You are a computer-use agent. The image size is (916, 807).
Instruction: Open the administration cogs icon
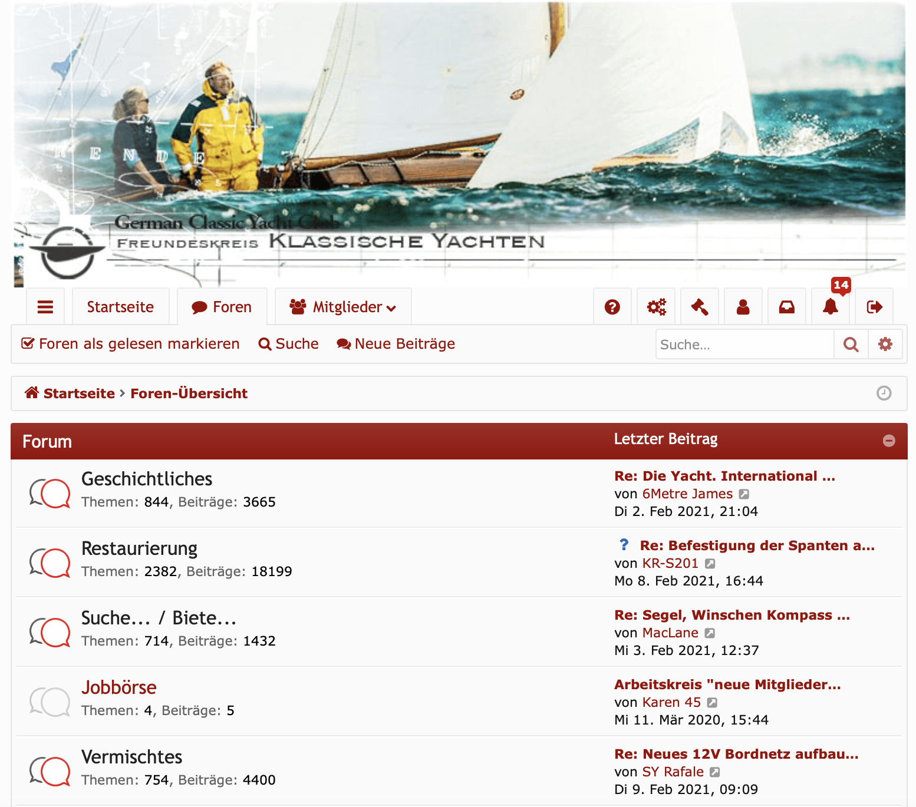[656, 307]
